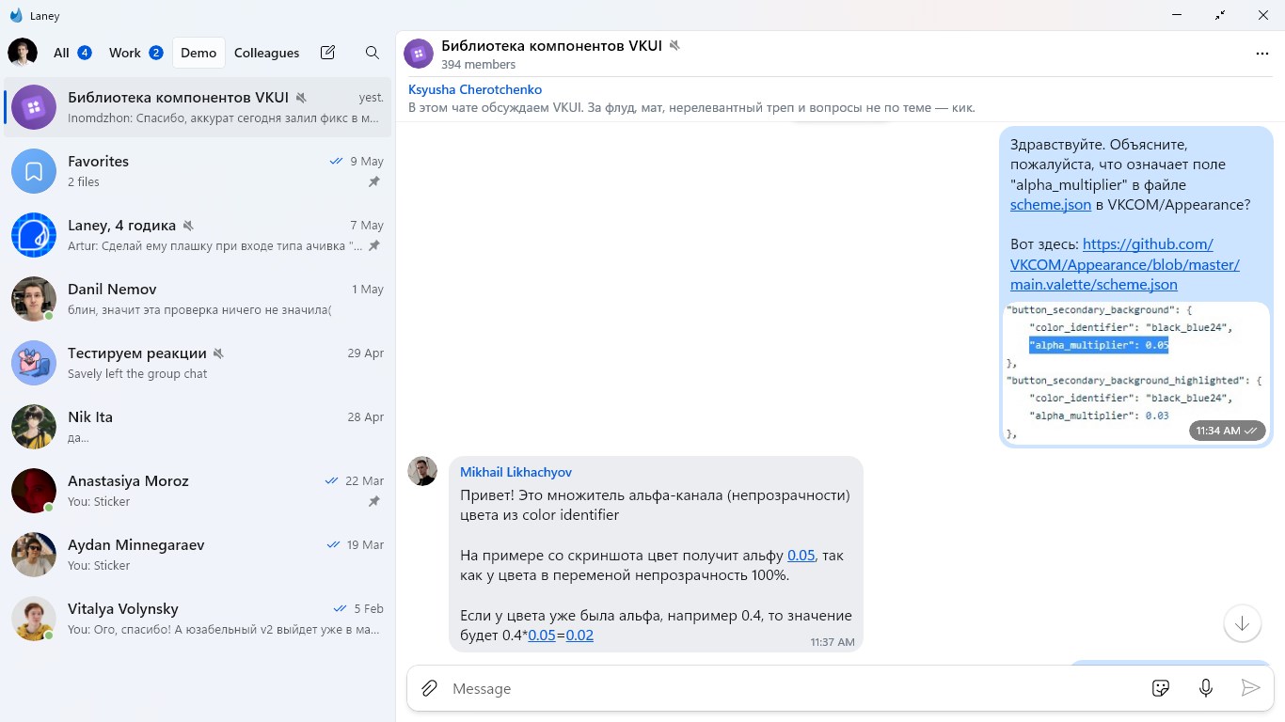Image resolution: width=1285 pixels, height=722 pixels.
Task: Click the muted bell icon in chat header
Action: tap(674, 45)
